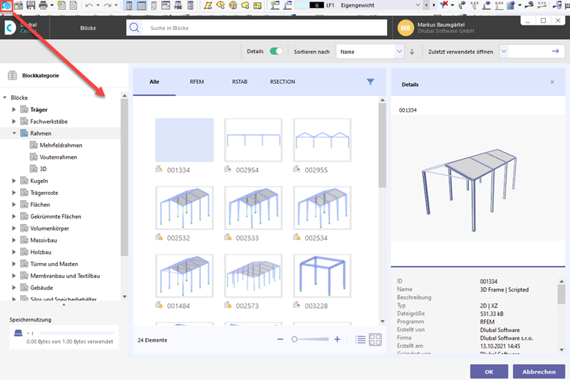Open the filter funnel in the block tabs
The height and width of the screenshot is (380, 570).
[x=370, y=82]
